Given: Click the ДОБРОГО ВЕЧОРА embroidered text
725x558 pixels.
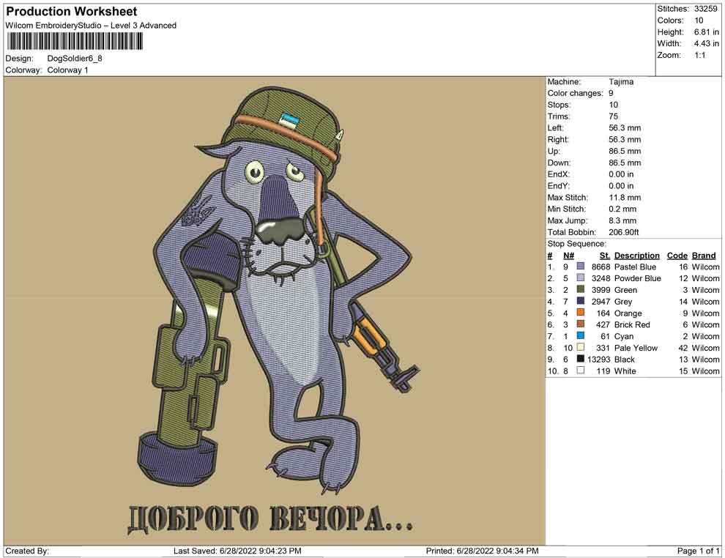Looking at the screenshot, I should tap(270, 518).
